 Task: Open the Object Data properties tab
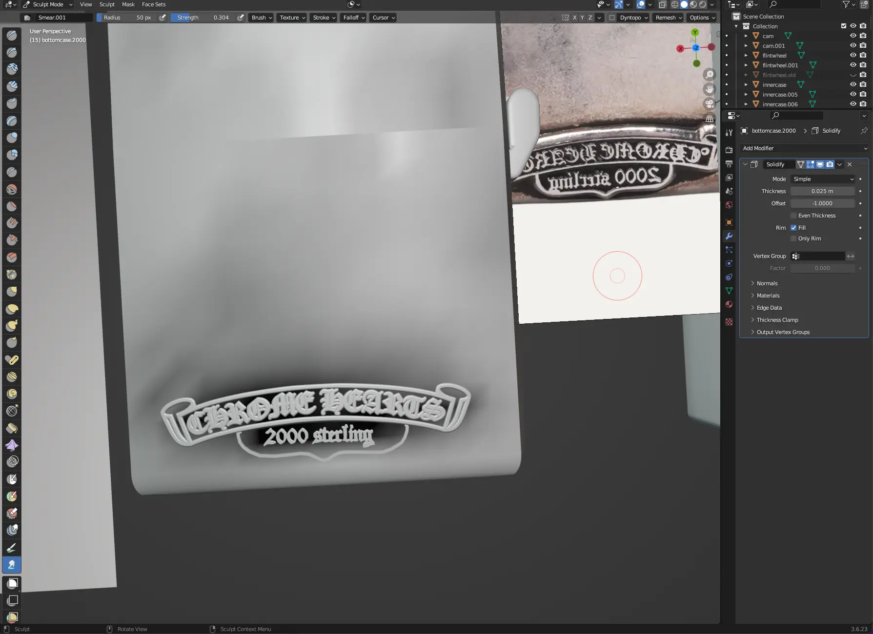tap(729, 291)
